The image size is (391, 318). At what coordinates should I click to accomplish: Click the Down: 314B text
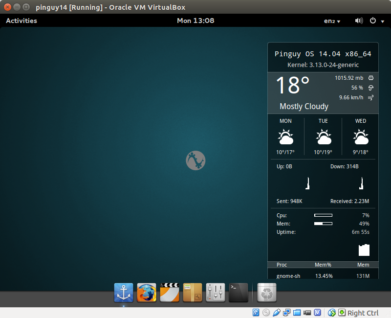345,166
